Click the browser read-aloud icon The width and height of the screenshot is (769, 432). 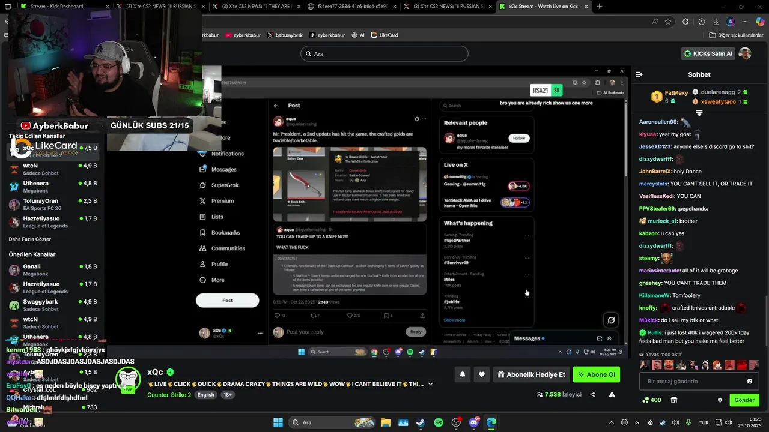point(655,22)
